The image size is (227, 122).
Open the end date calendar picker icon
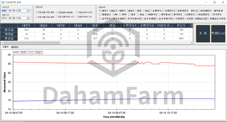(x=28, y=18)
